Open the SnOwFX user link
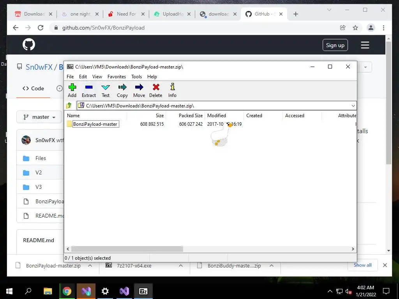Screen dimensions: 399x299 tap(39, 67)
